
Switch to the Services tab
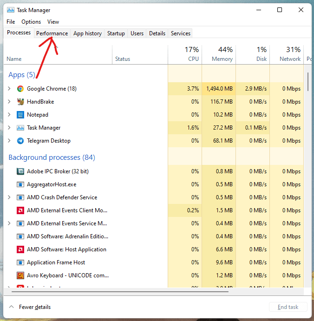point(181,33)
